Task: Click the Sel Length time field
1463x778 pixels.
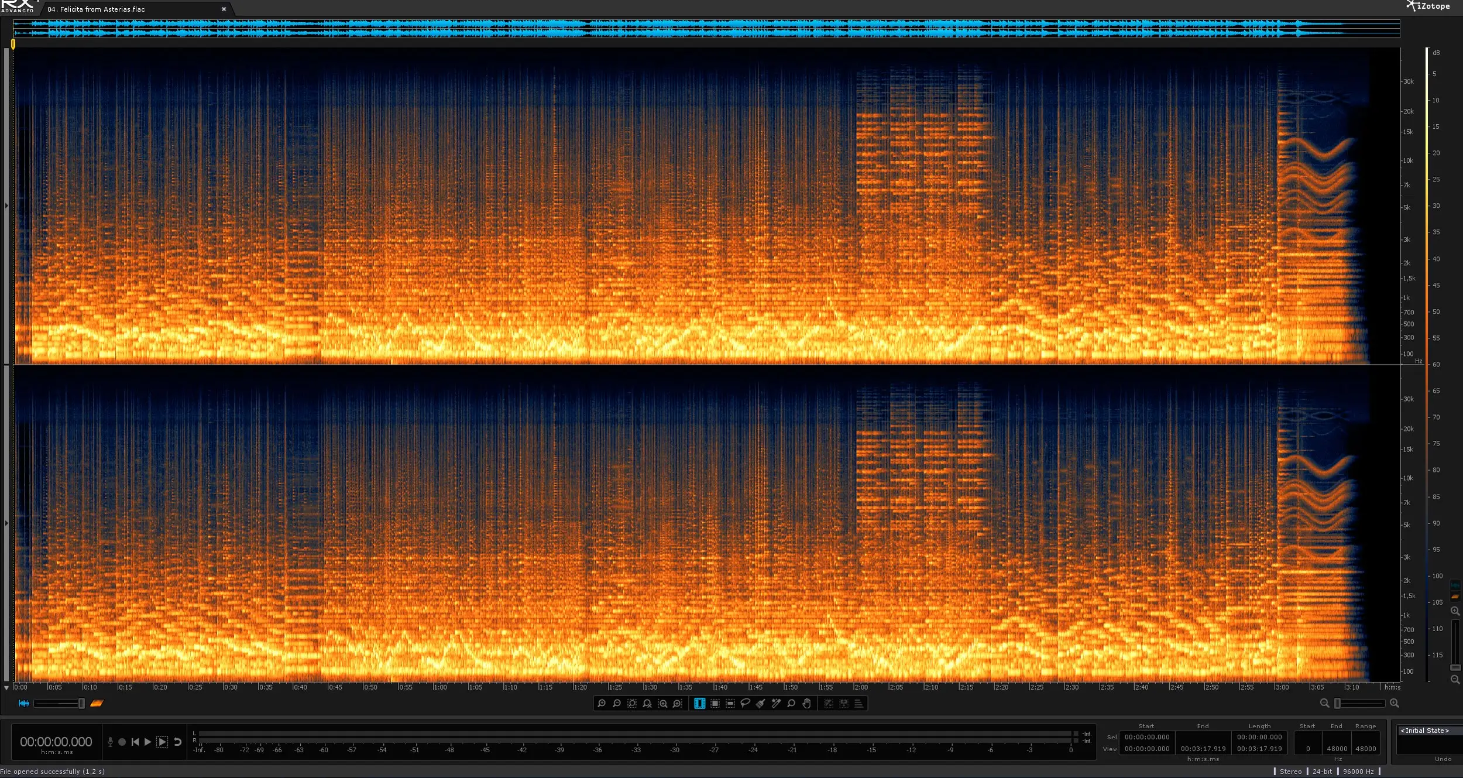Action: click(1259, 738)
